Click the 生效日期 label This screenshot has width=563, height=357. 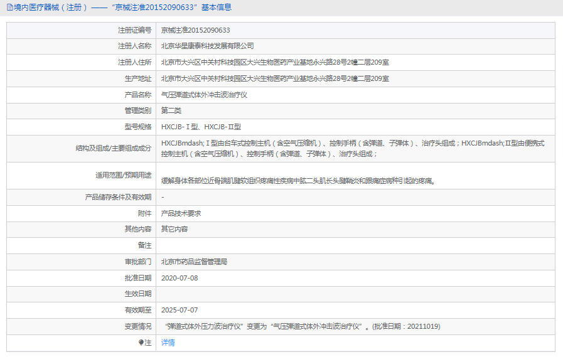click(x=138, y=294)
